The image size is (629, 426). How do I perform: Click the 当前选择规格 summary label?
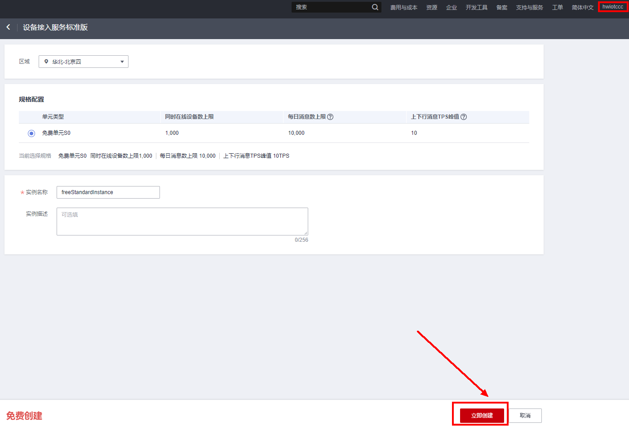35,156
